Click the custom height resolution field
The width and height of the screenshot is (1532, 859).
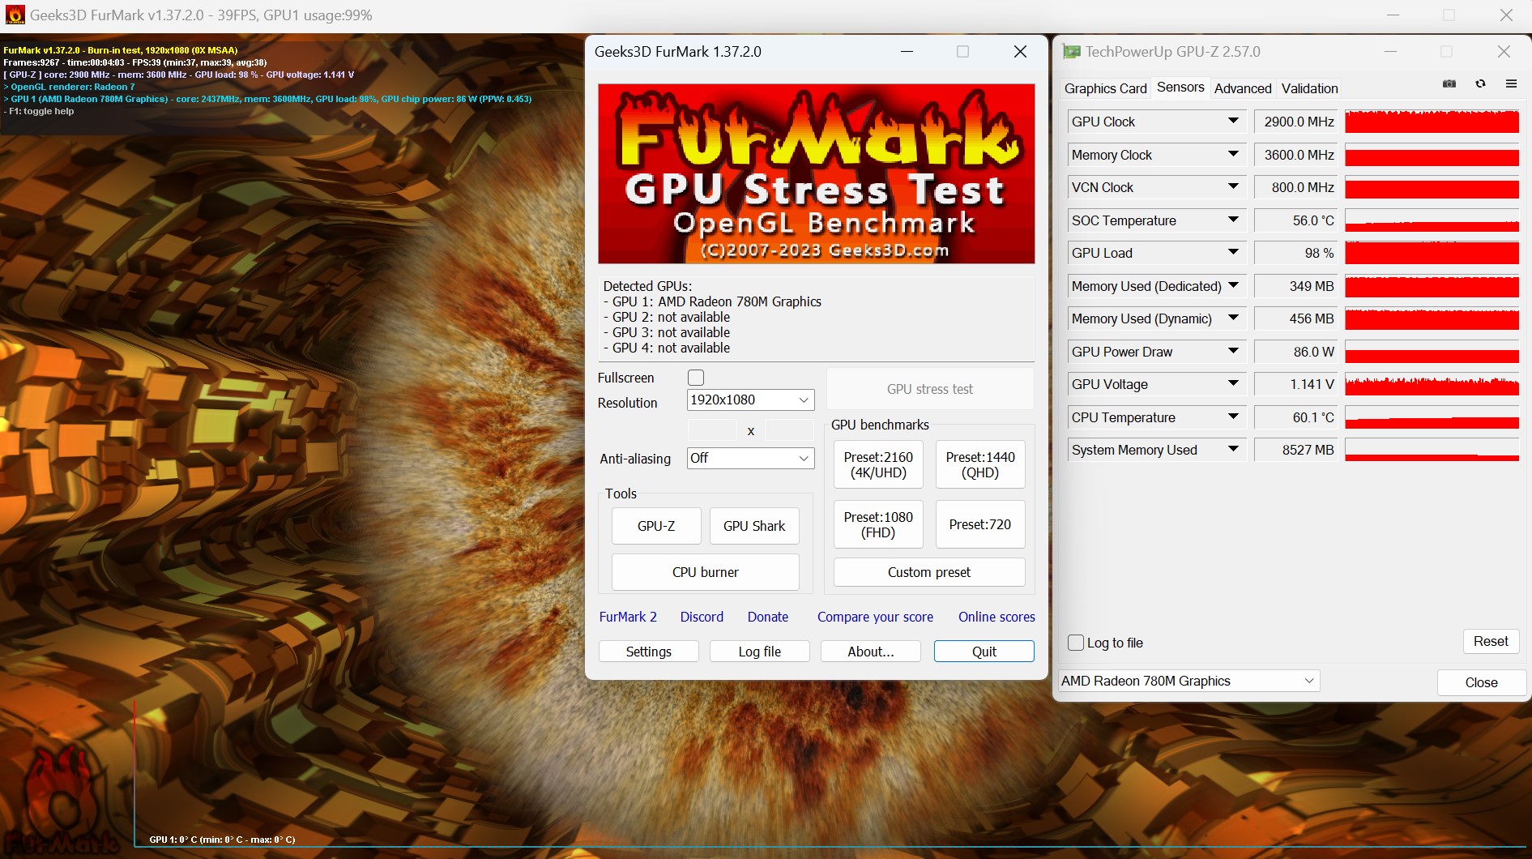point(789,429)
